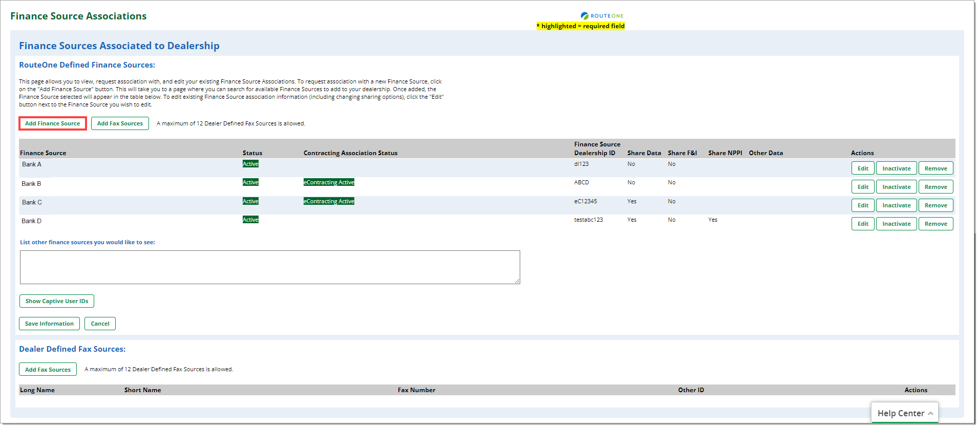The image size is (978, 427).
Task: Select the Bank D row name
Action: pos(31,221)
